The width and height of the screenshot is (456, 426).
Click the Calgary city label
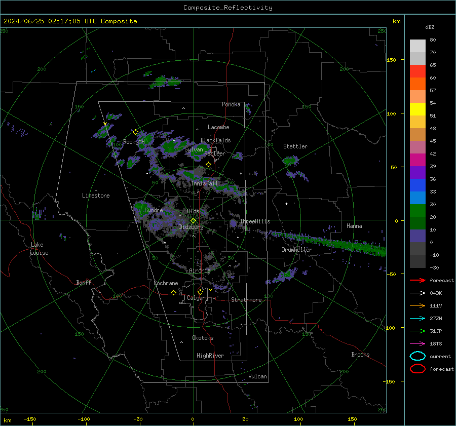coord(198,298)
